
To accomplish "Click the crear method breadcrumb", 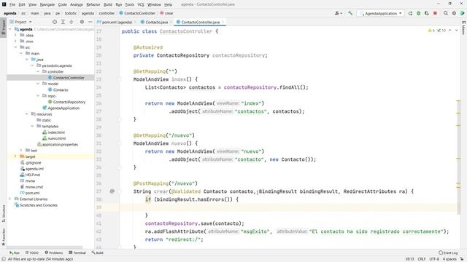I will coord(169,13).
